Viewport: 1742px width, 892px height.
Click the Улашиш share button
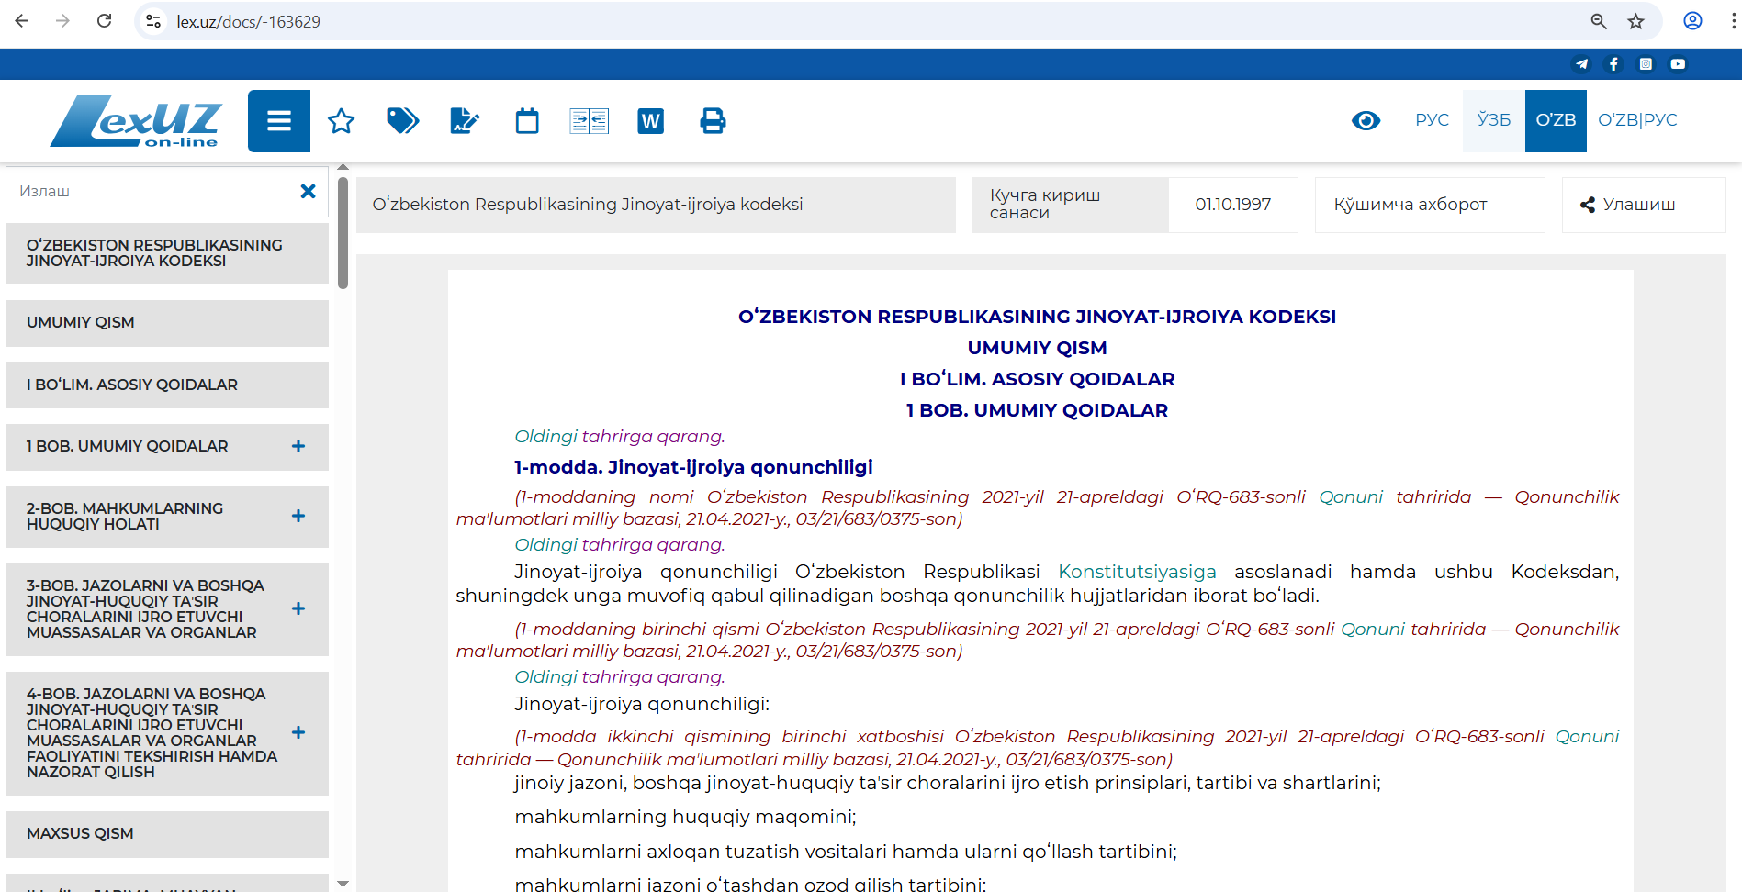tap(1628, 205)
